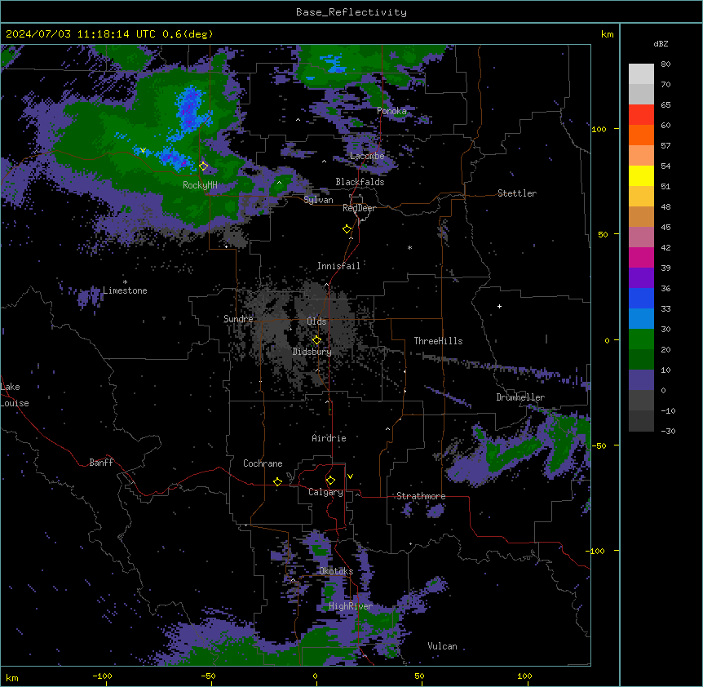Click the Limestone label
Viewport: 703px width, 687px height.
coord(125,290)
